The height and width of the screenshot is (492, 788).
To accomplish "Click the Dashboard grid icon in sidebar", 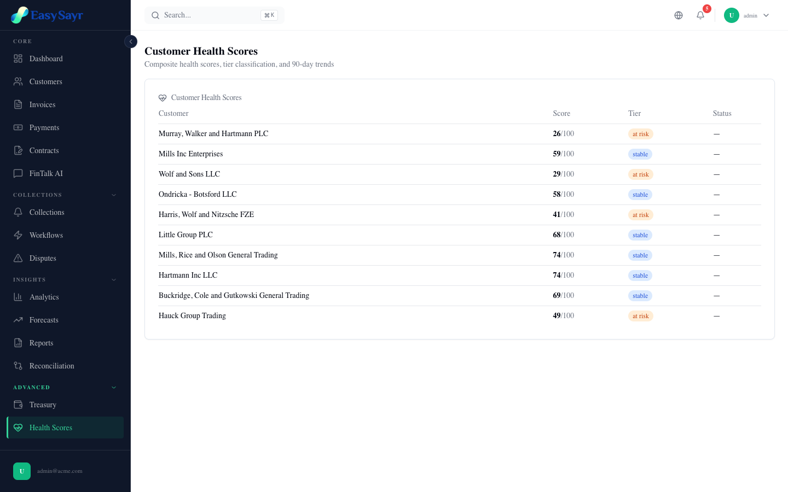I will (18, 58).
